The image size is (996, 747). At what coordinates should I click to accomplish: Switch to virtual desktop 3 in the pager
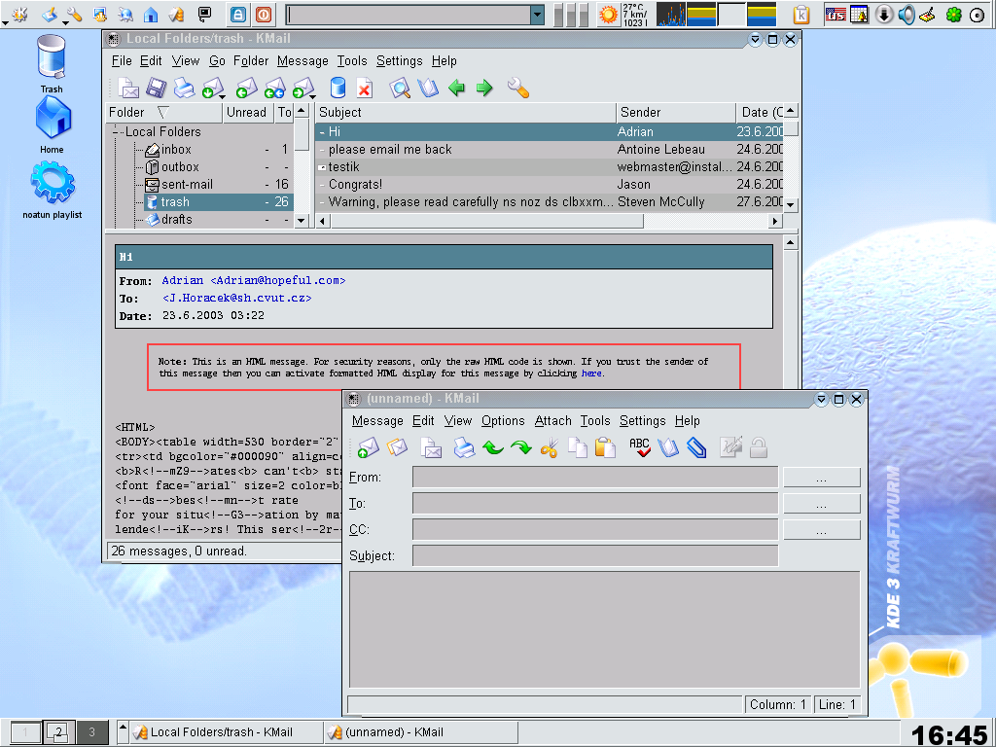click(91, 732)
